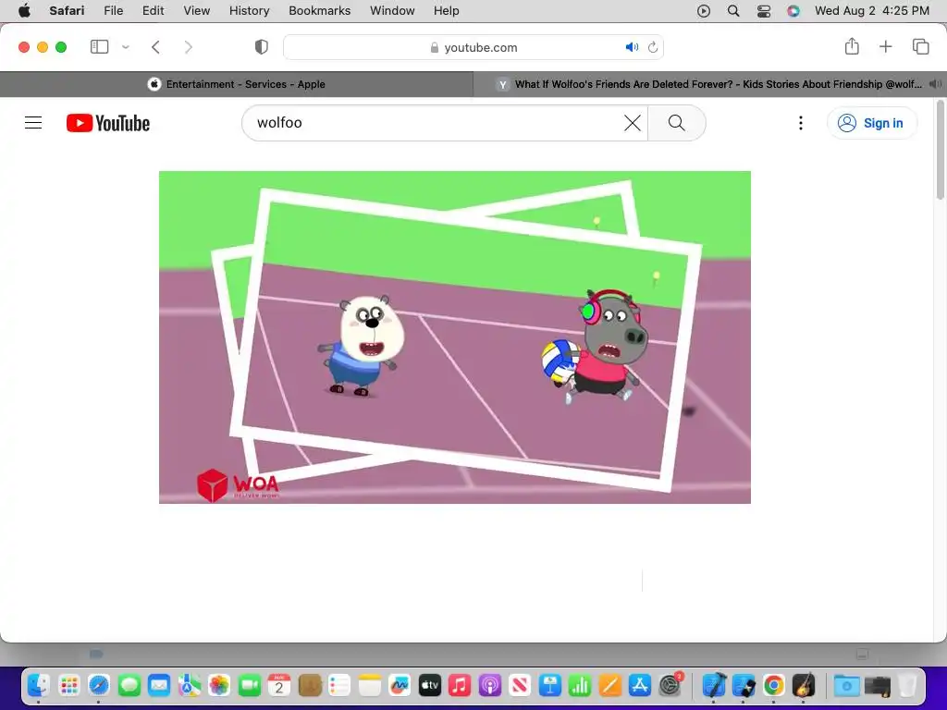Open the Safari application menu
This screenshot has height=710, width=947.
[x=67, y=11]
